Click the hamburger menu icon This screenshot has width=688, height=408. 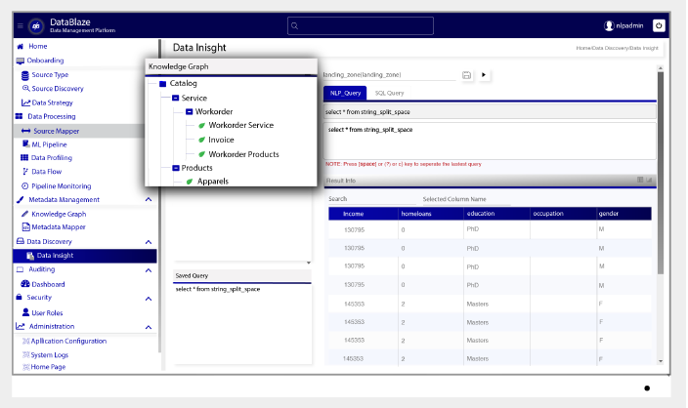pos(21,25)
